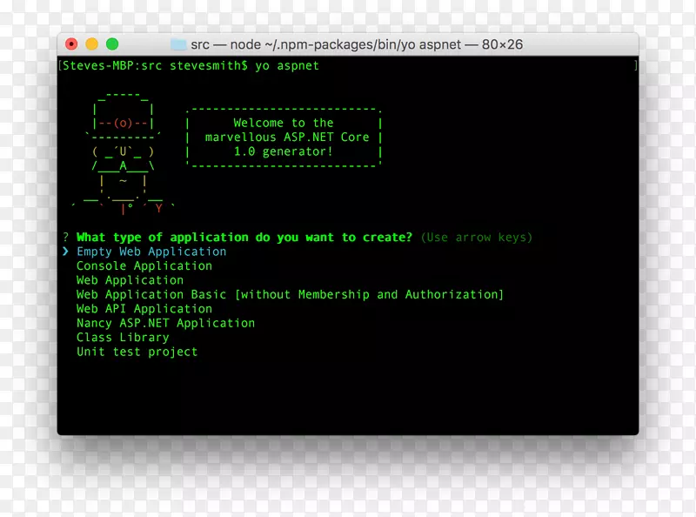This screenshot has height=517, width=696.
Task: Select the 'Nancy ASP.NET Application' option
Action: tap(165, 323)
